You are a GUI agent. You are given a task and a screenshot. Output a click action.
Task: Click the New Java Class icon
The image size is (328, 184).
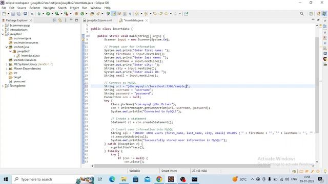click(x=82, y=14)
